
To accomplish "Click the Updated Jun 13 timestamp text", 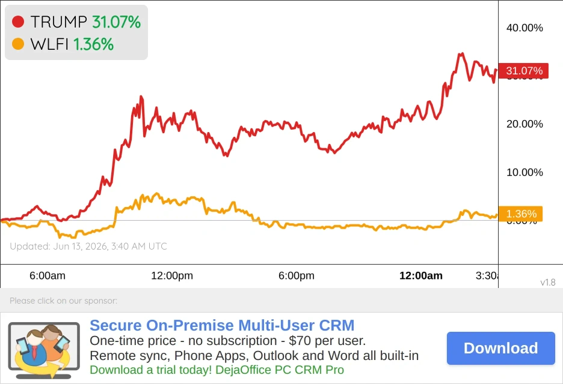I will [88, 246].
